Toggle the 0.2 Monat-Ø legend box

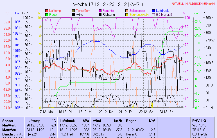coord(153,14)
